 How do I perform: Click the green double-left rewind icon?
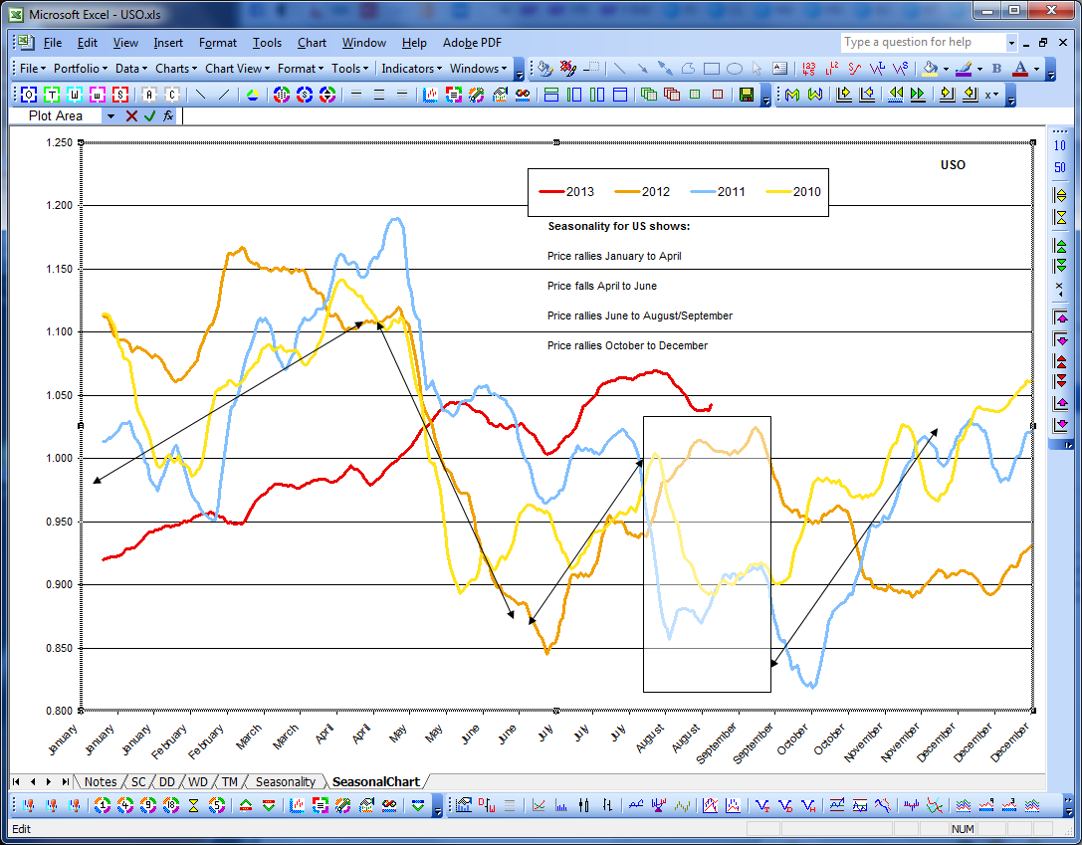[895, 95]
